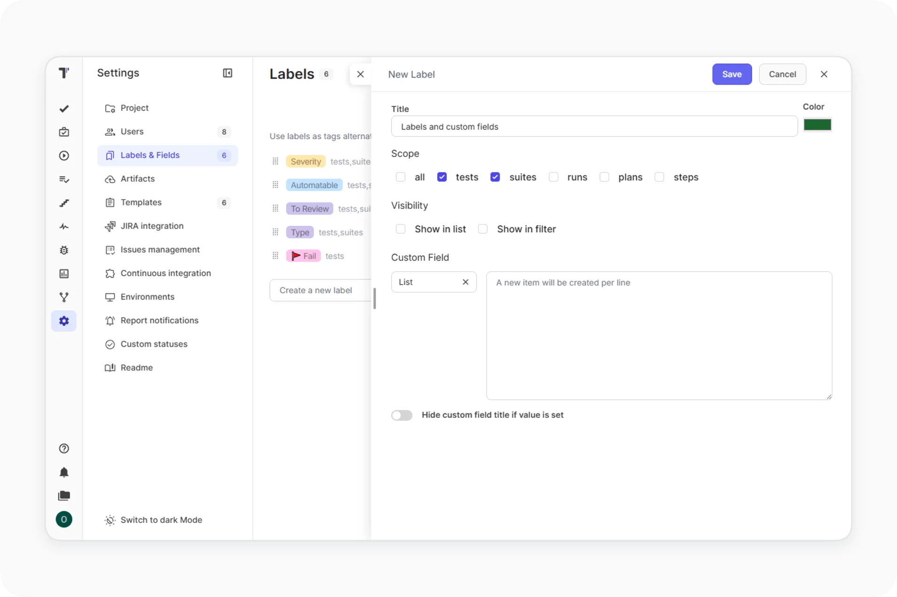This screenshot has width=897, height=597.
Task: Open the user avatar O
Action: [64, 519]
